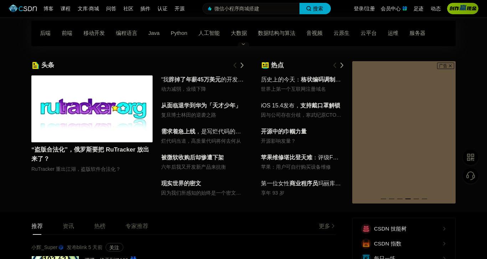Click the search input field
This screenshot has width=487, height=259.
click(x=251, y=9)
